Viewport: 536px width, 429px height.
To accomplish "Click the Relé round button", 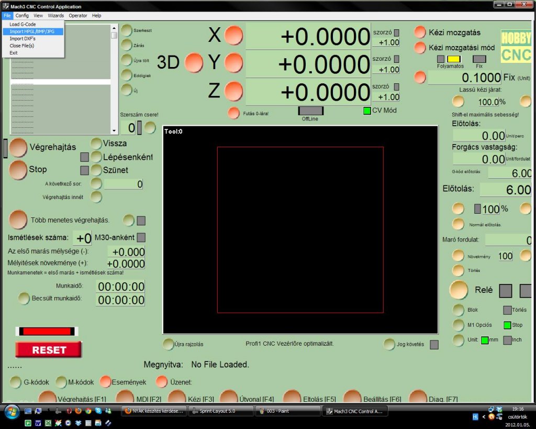I will (459, 290).
